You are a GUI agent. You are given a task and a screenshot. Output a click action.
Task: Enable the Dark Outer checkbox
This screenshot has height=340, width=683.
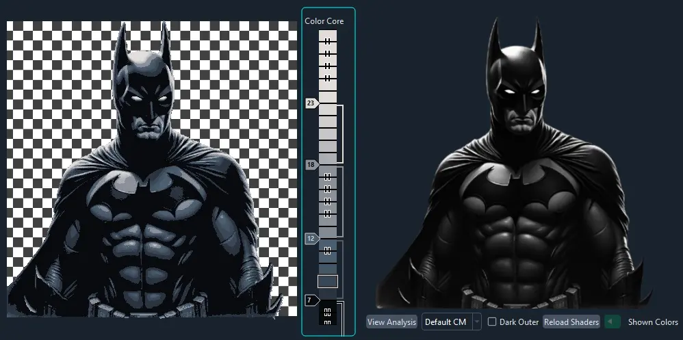coord(492,322)
